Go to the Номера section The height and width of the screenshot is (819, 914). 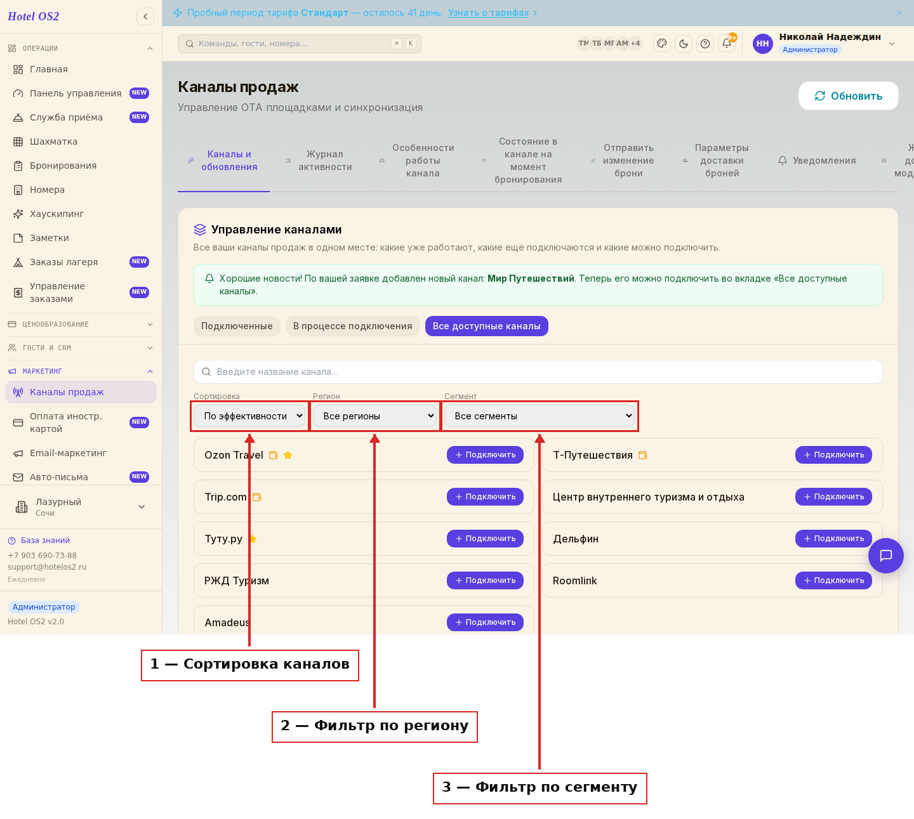[81, 190]
